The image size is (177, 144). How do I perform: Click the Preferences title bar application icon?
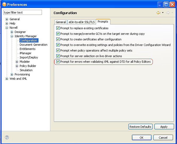[4, 5]
